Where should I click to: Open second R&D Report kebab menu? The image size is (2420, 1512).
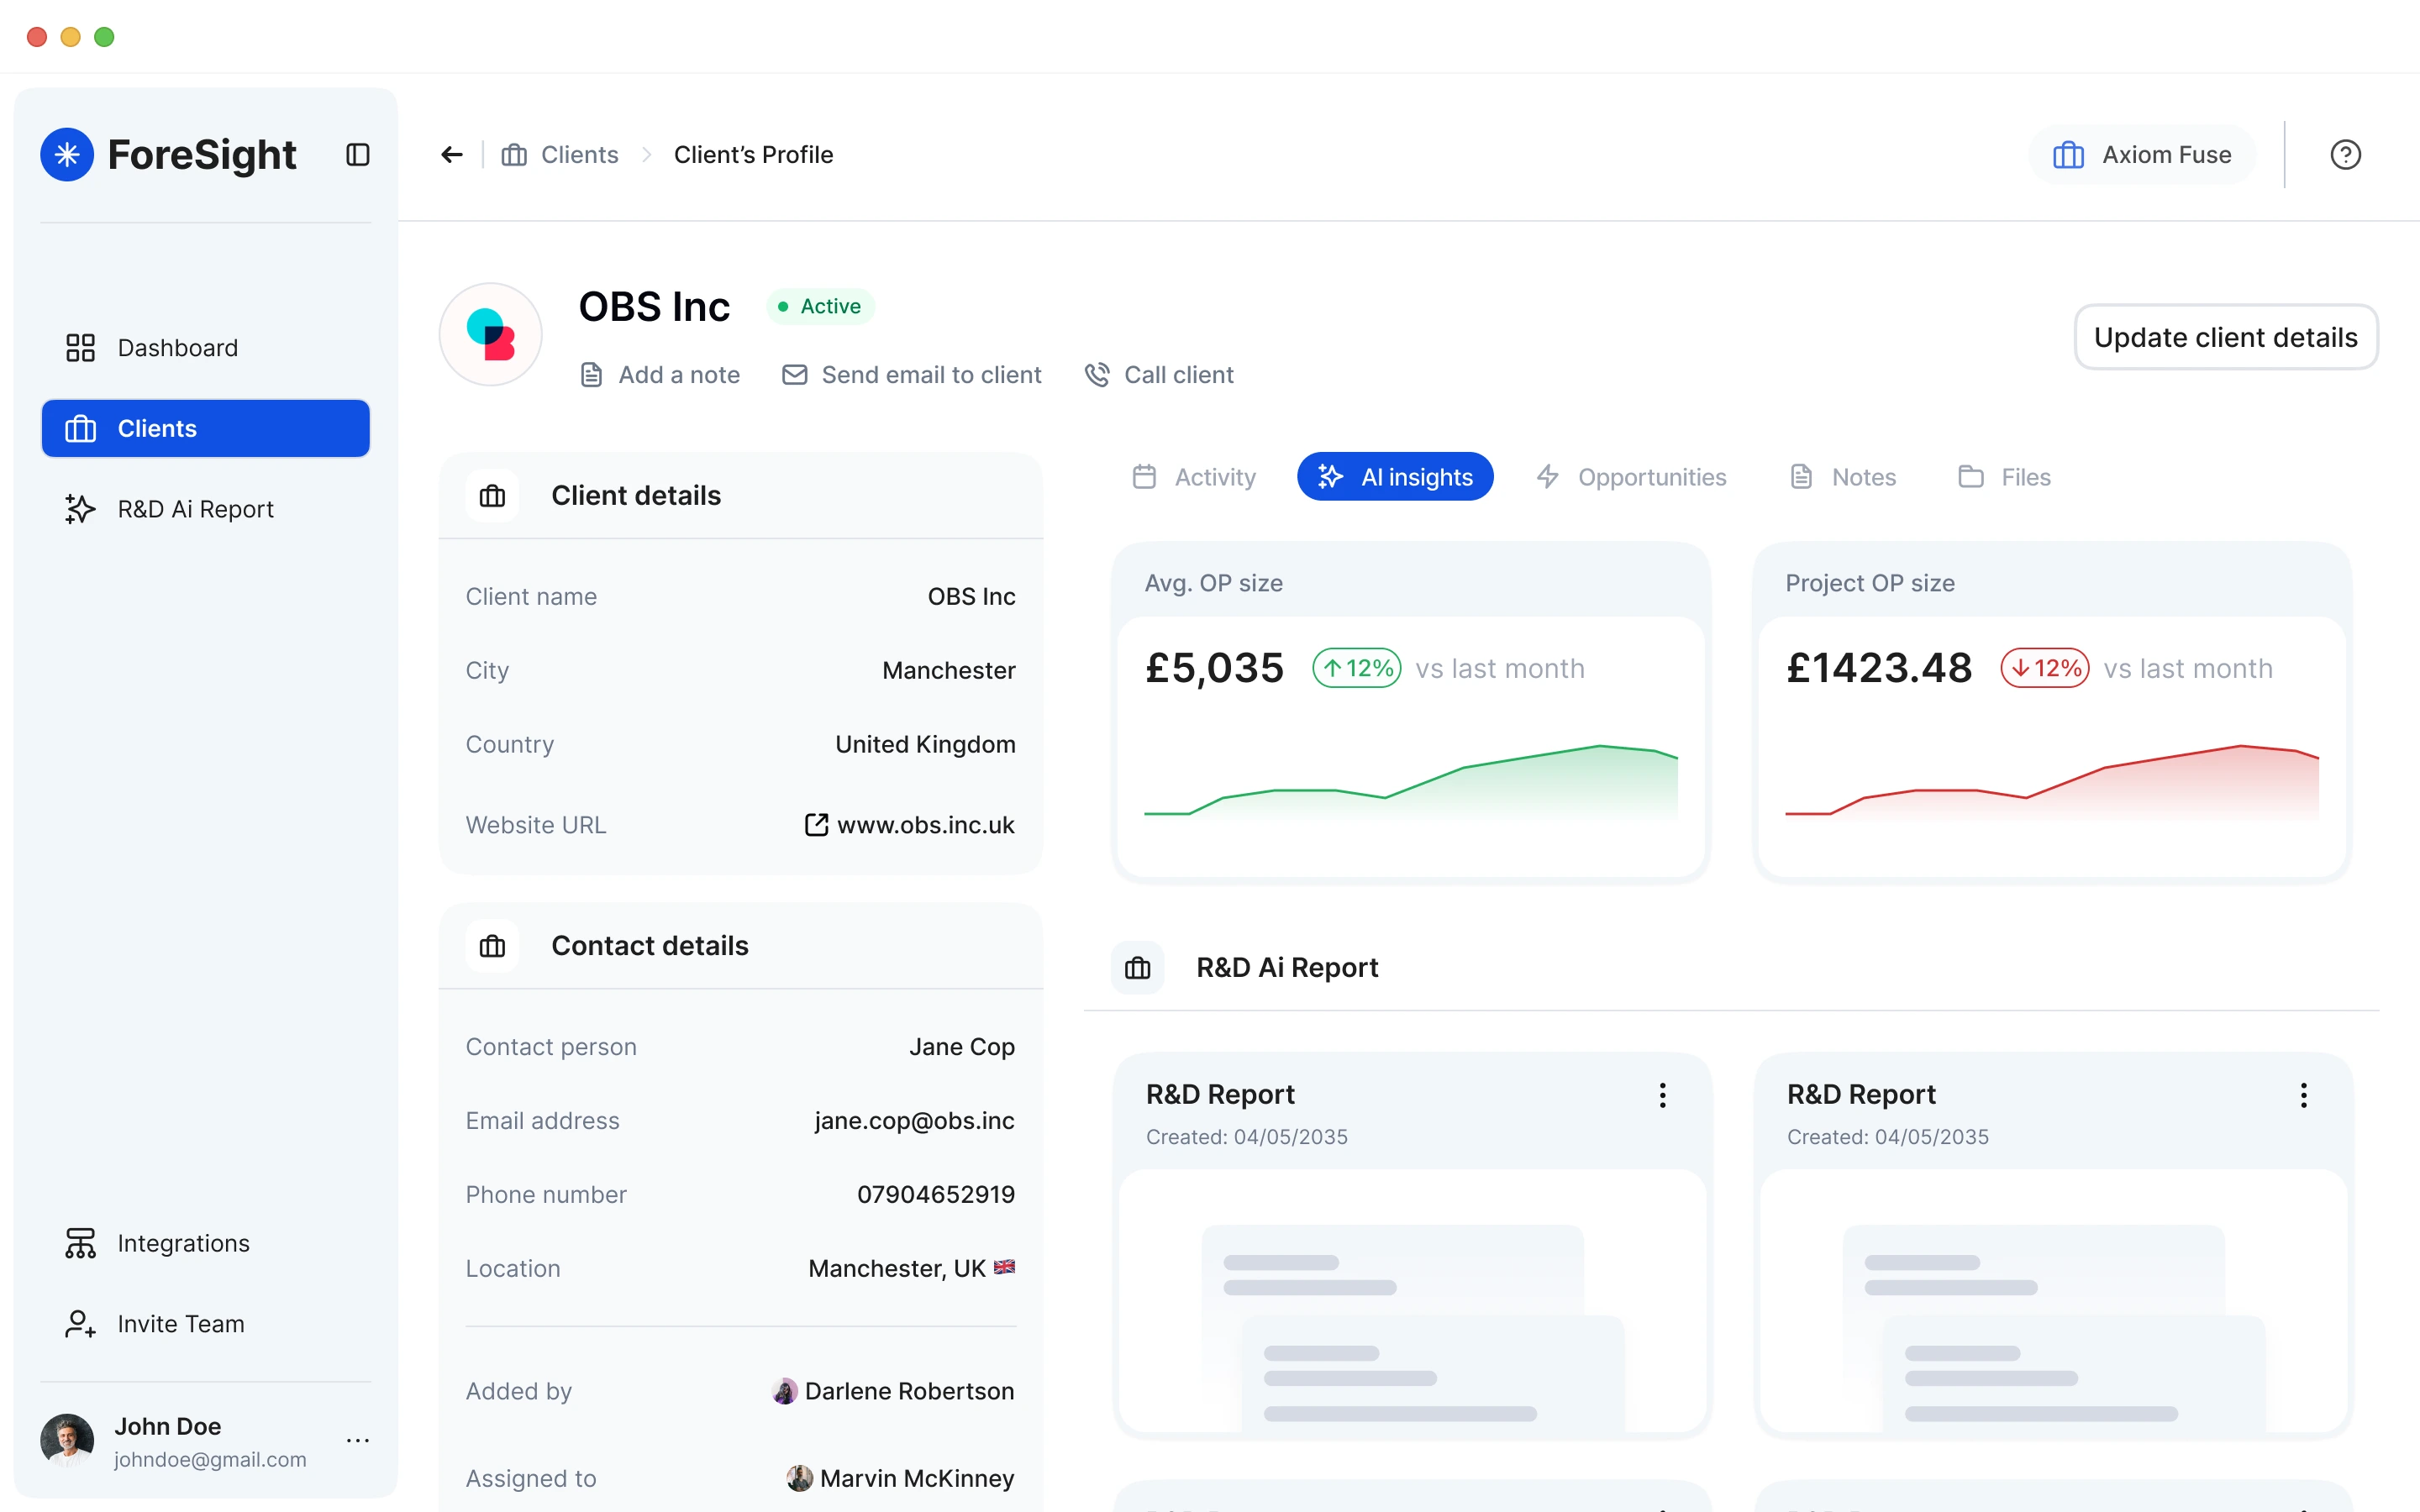pyautogui.click(x=2303, y=1095)
